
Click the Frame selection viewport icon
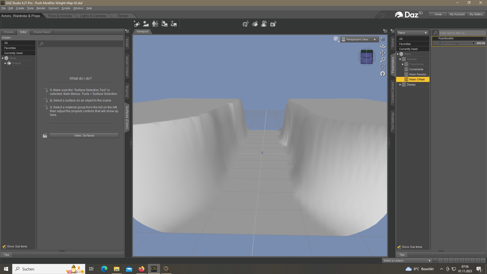383,67
